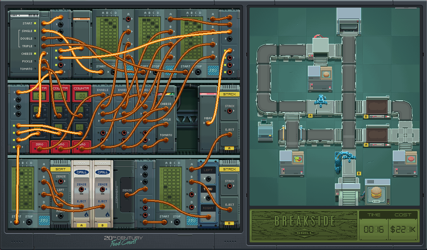This screenshot has height=250, width=427.
Task: Click the COST readout on the status panel
Action: coord(403,229)
